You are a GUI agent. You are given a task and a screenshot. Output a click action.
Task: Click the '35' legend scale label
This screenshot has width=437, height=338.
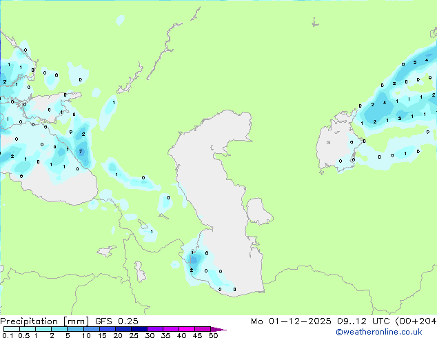click(165, 335)
